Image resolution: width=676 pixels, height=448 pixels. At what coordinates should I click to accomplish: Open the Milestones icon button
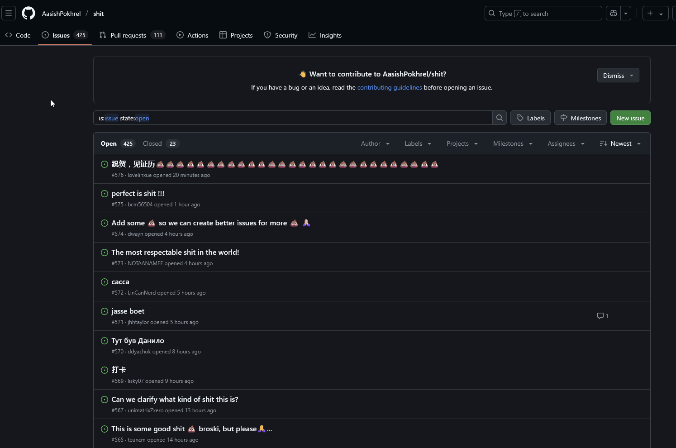[564, 118]
